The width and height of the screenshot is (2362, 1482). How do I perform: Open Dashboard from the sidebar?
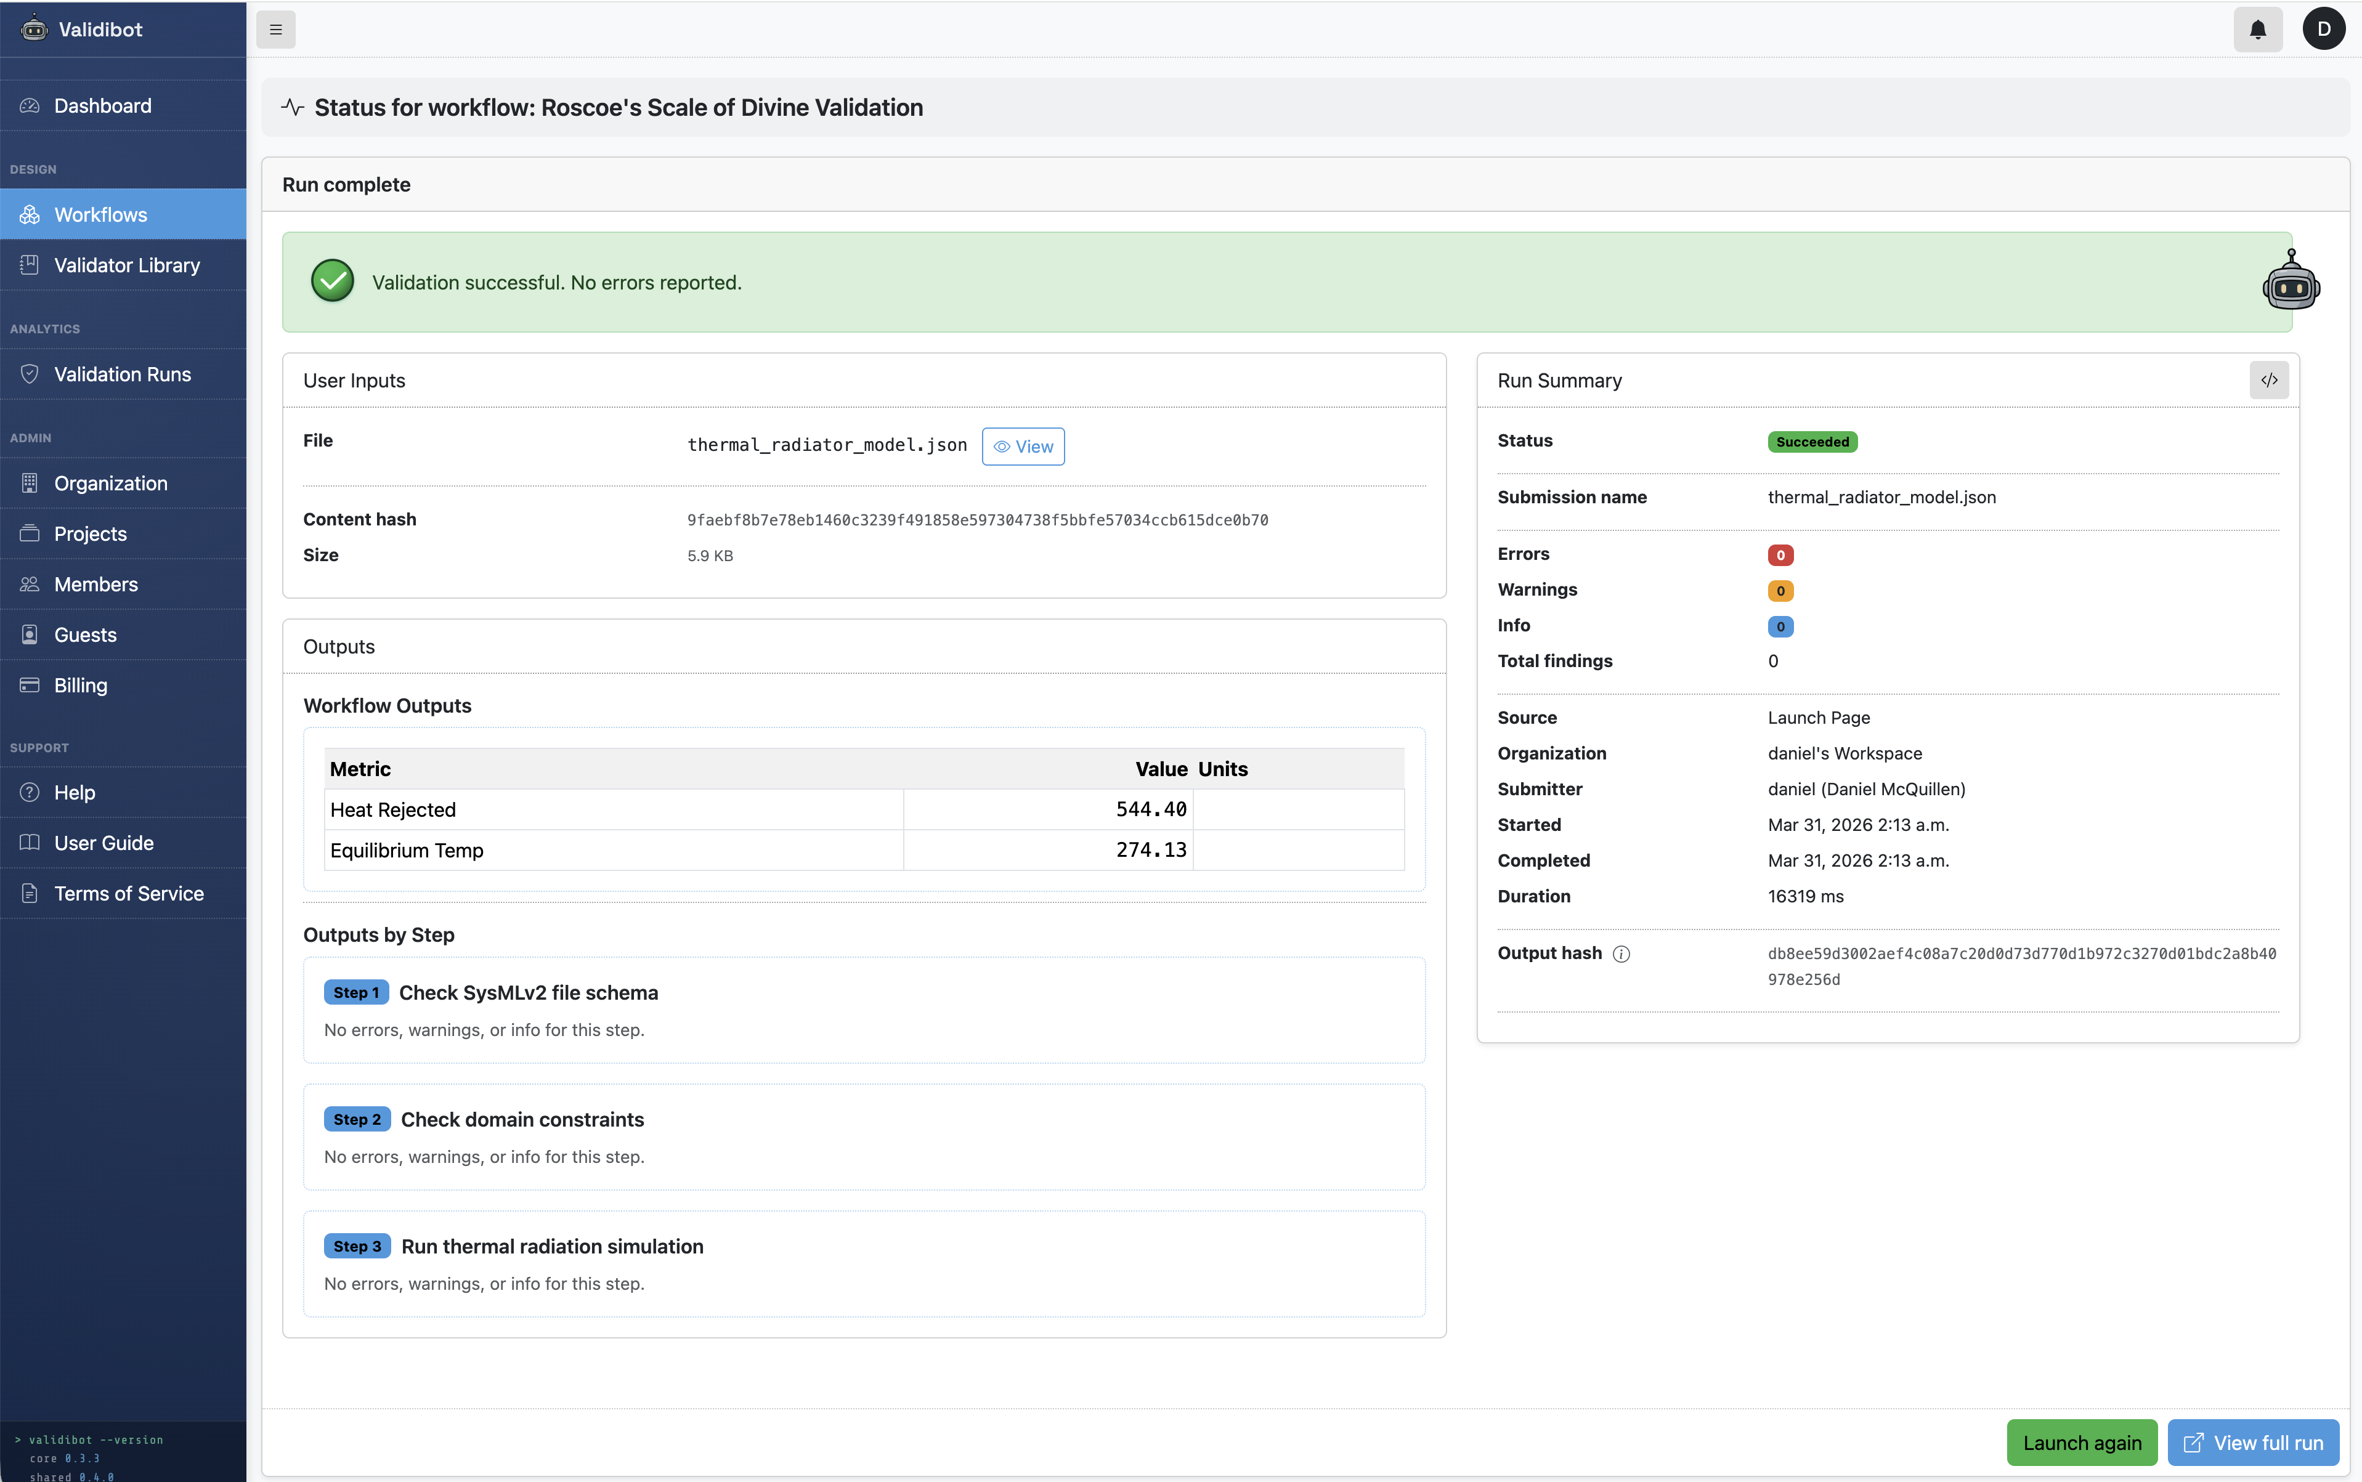tap(102, 106)
